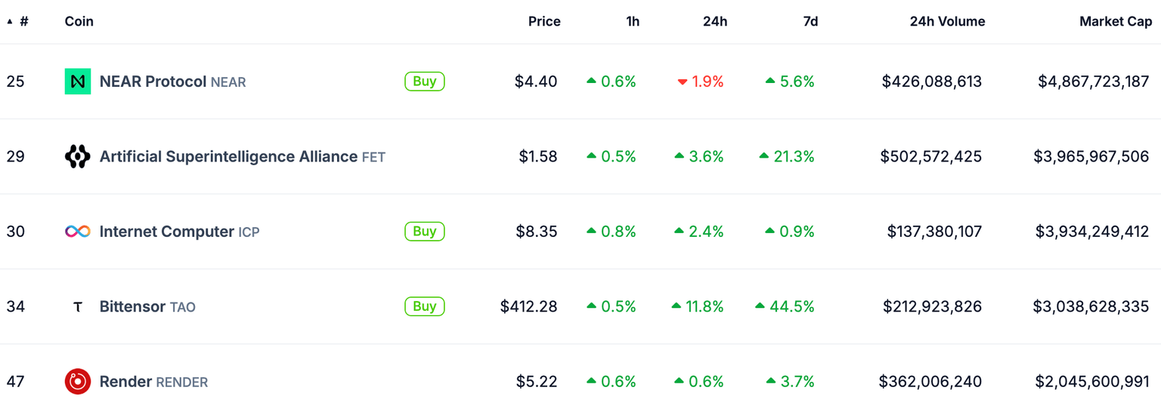Image resolution: width=1161 pixels, height=415 pixels.
Task: Sort table by 24h change header
Action: point(714,21)
